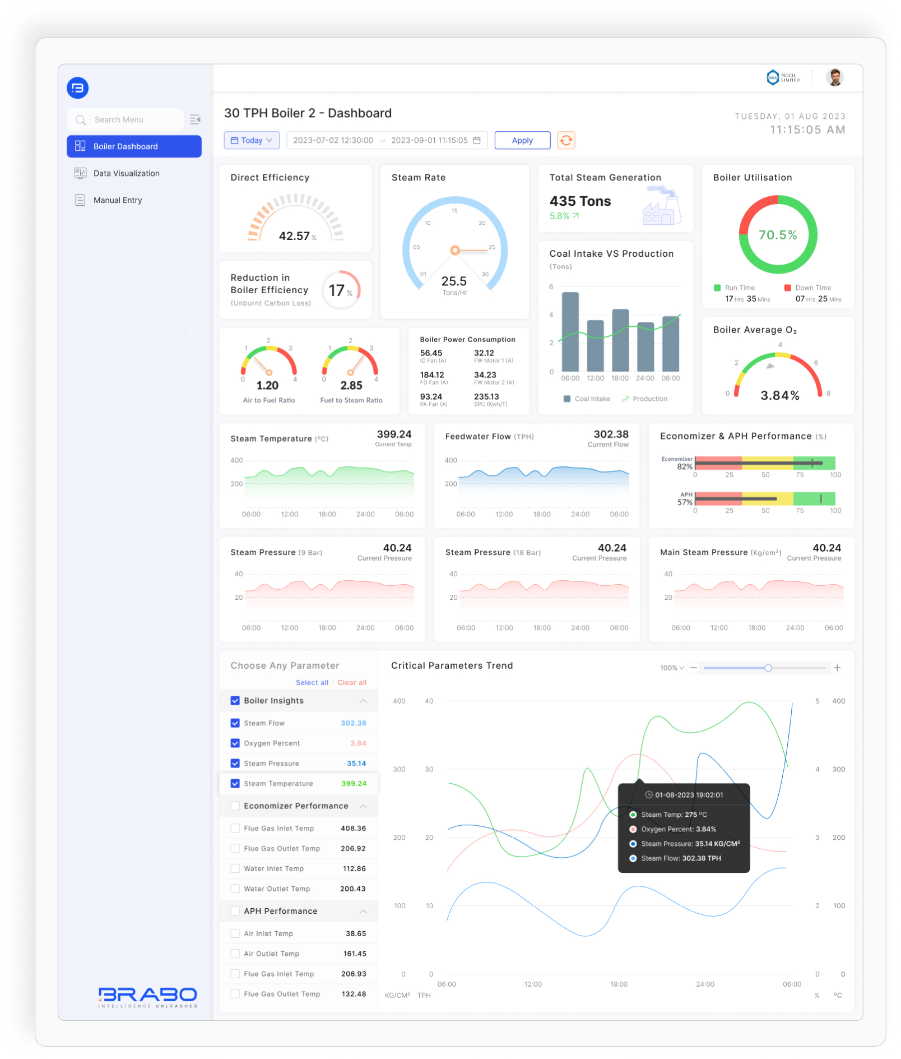
Task: Uncheck the Oxygen Percent parameter
Action: (x=235, y=743)
